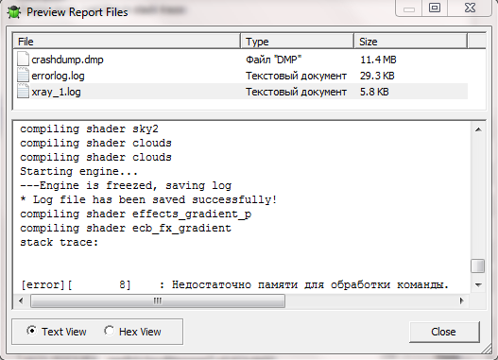This screenshot has height=360, width=498.
Task: Click the log scroll down arrow
Action: click(x=478, y=285)
